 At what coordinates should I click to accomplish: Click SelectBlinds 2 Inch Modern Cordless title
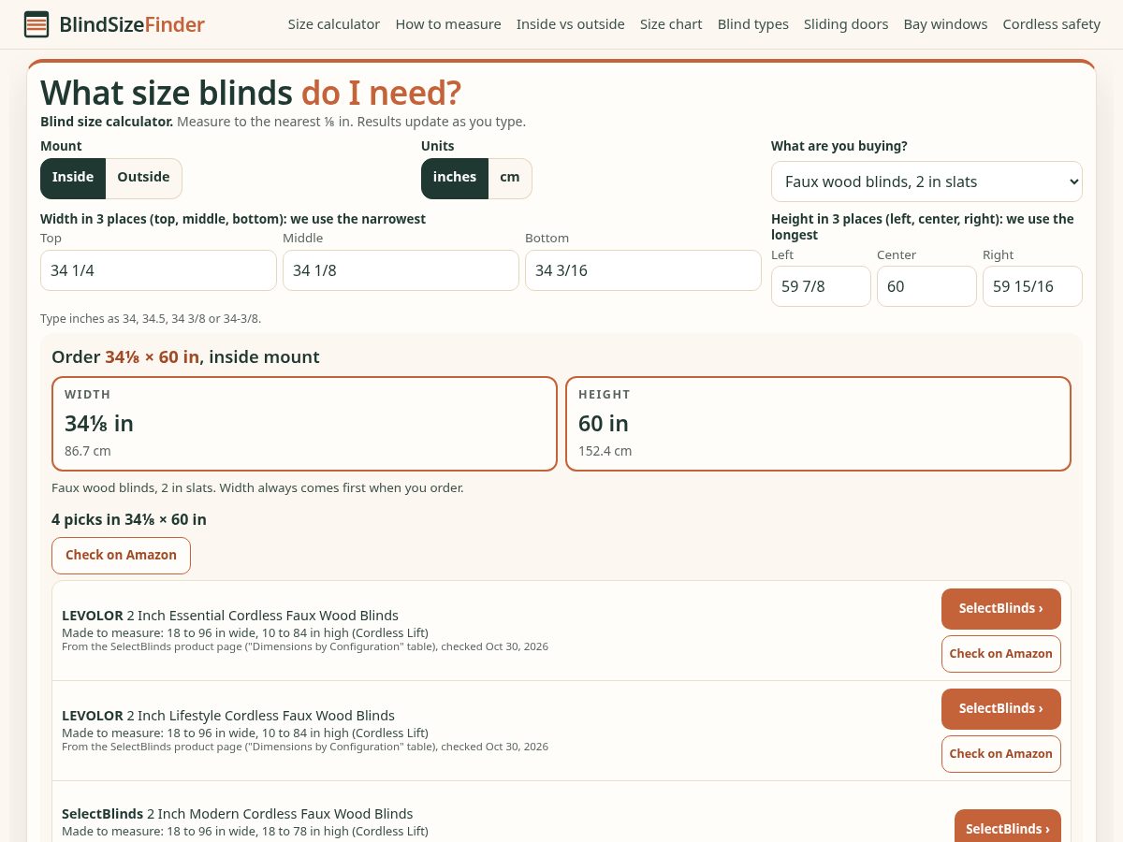tap(237, 814)
